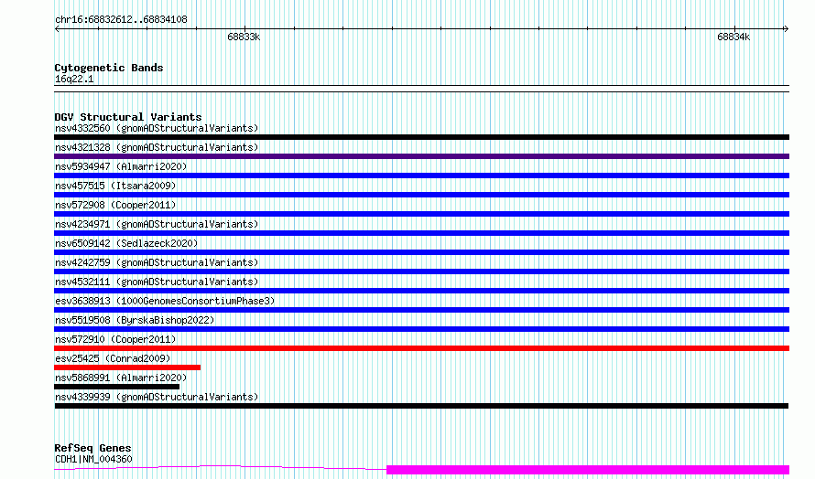Click blue bar under nsv4234971
The image size is (815, 479).
click(x=421, y=233)
